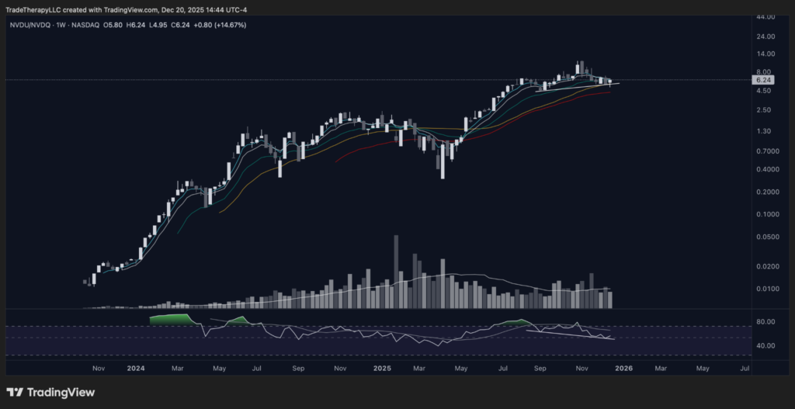Click the volume moving average line
The width and height of the screenshot is (795, 409).
466,275
